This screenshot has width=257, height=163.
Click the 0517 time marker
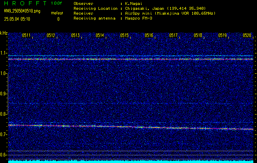point(173,35)
